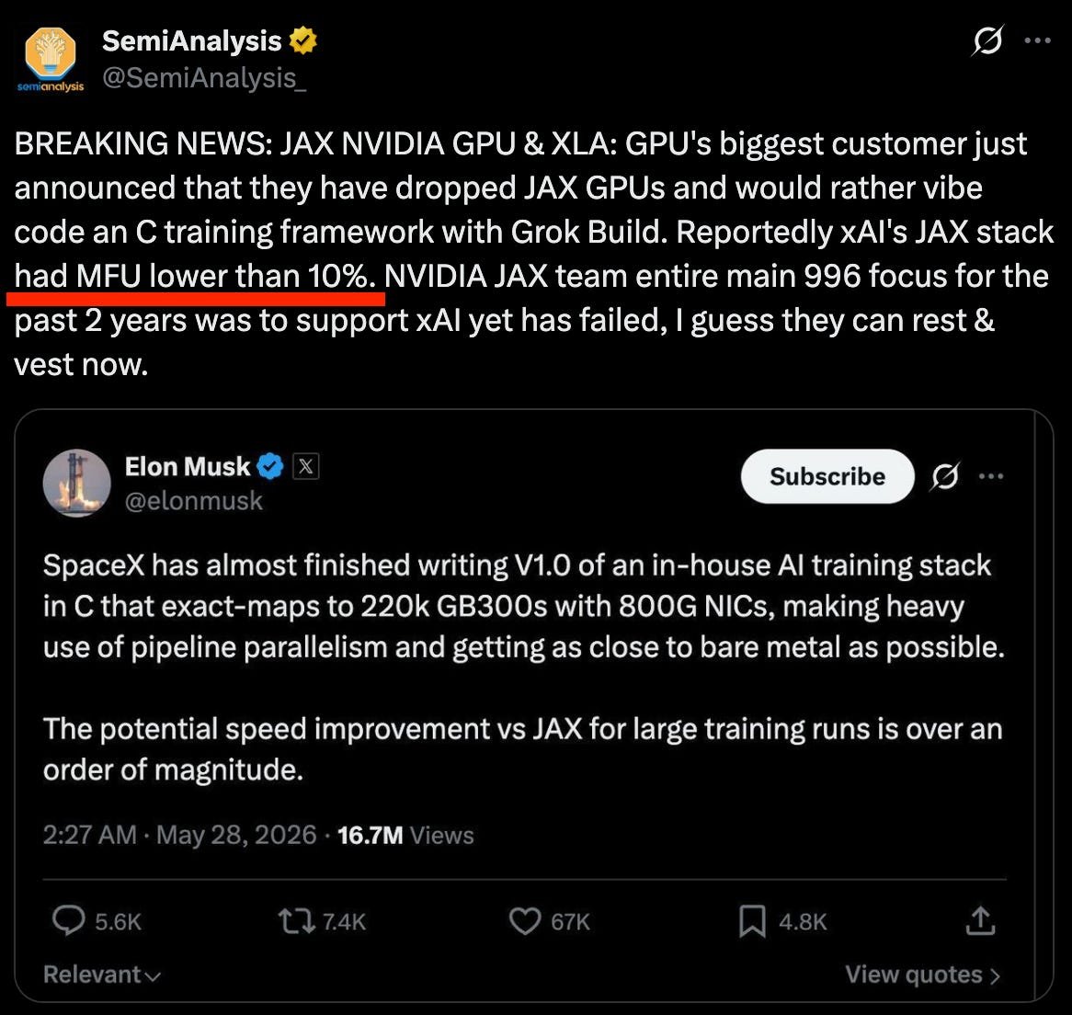
Task: Open Elon Musk's profile picture
Action: pos(76,483)
